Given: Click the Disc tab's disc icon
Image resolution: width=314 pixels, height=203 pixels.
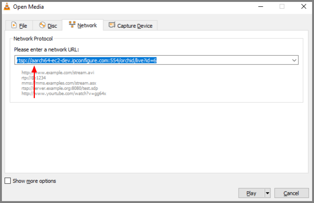Looking at the screenshot, I should 42,25.
